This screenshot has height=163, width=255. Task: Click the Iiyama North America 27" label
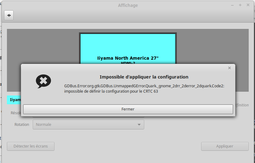(128, 58)
